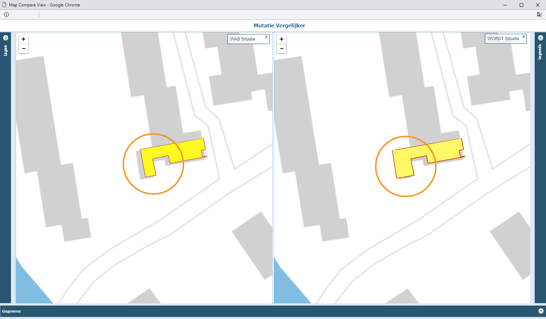
Task: Close the WAS Situatie label
Action: [x=266, y=37]
